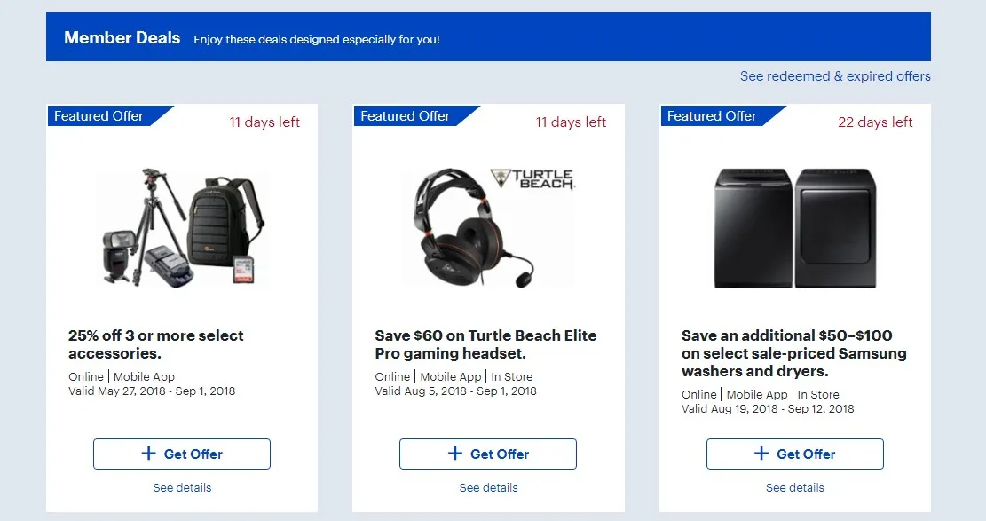Image resolution: width=986 pixels, height=521 pixels.
Task: Click Get Offer for the Turtle Beach headset
Action: (x=488, y=454)
